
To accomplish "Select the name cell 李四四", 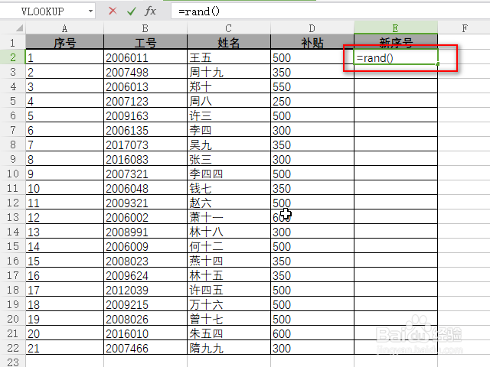I will 229,174.
